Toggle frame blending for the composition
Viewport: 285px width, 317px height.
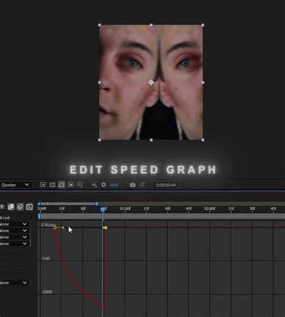pos(11,207)
